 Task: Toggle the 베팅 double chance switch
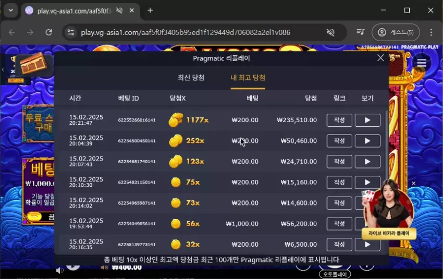click(34, 217)
